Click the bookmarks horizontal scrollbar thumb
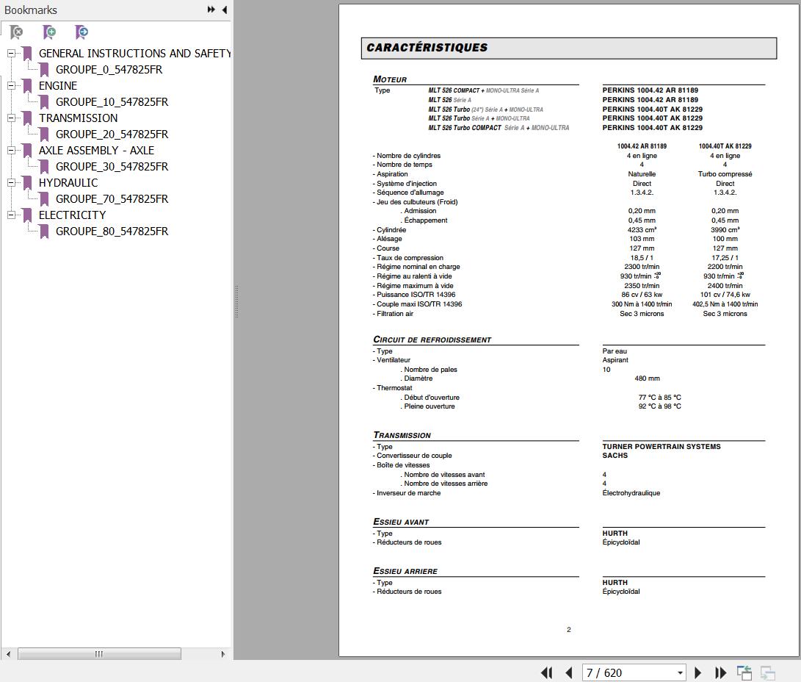Image resolution: width=801 pixels, height=682 pixels. click(x=99, y=654)
